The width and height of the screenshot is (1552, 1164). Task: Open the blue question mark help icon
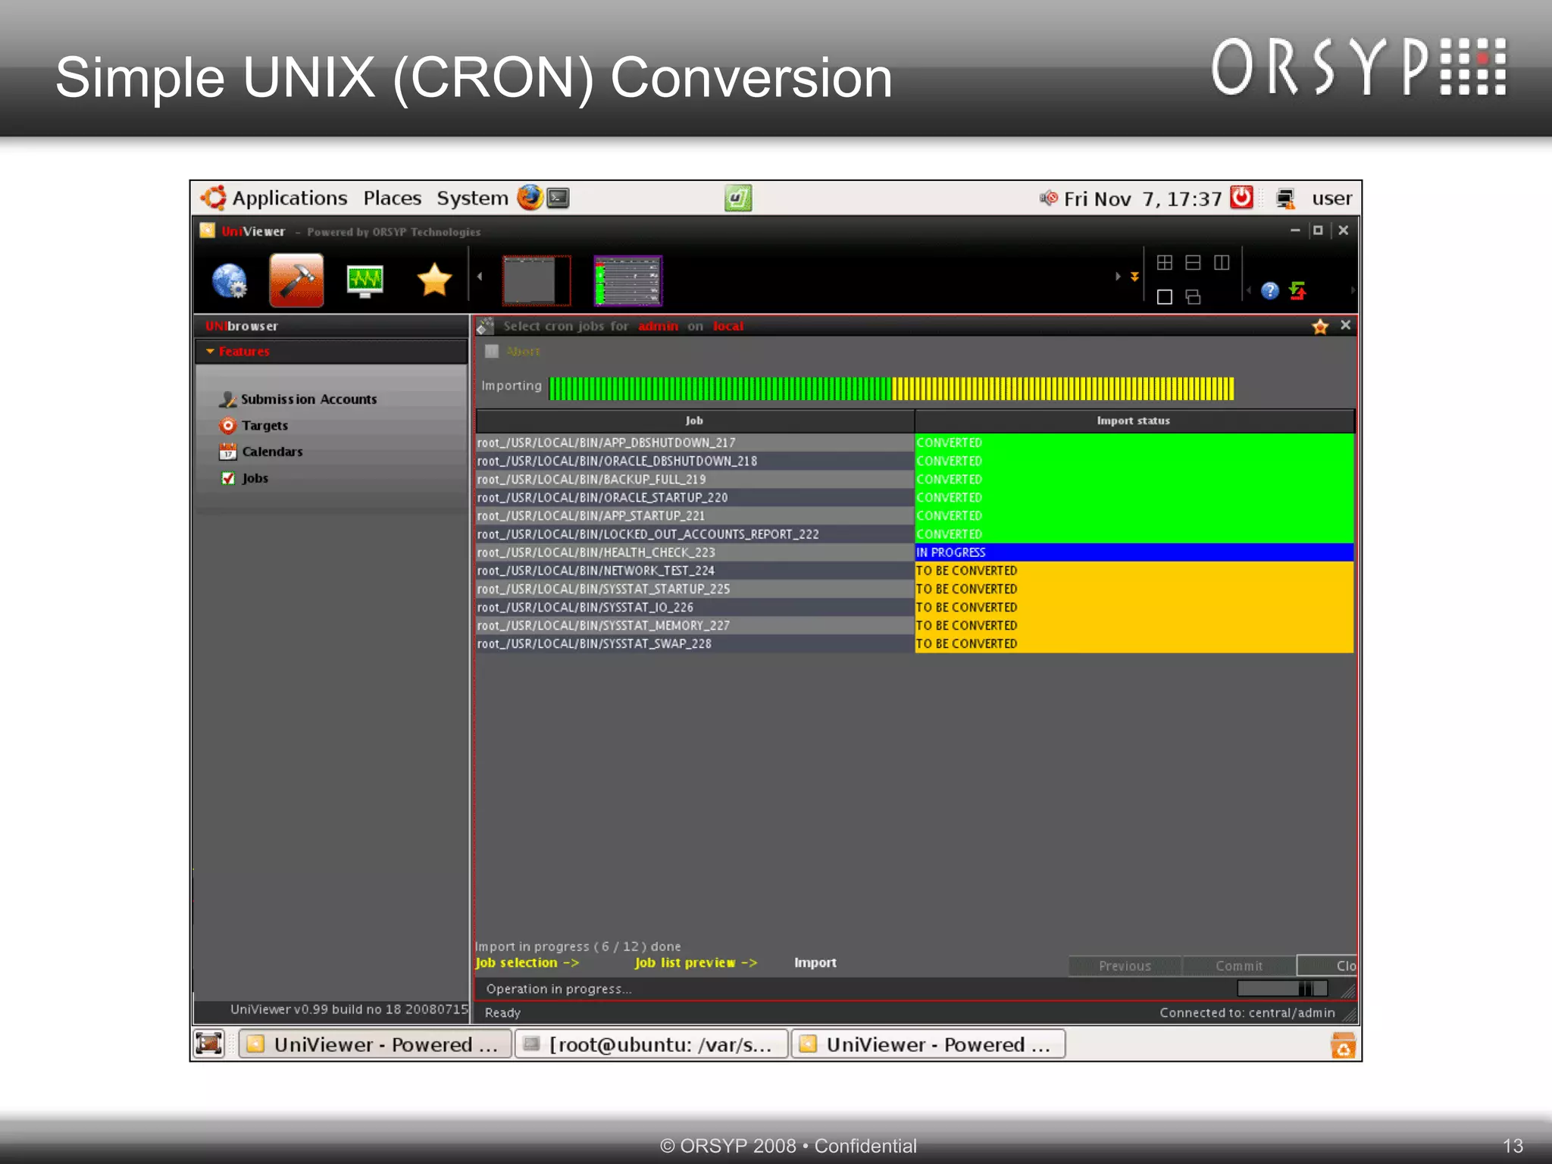pyautogui.click(x=1270, y=291)
